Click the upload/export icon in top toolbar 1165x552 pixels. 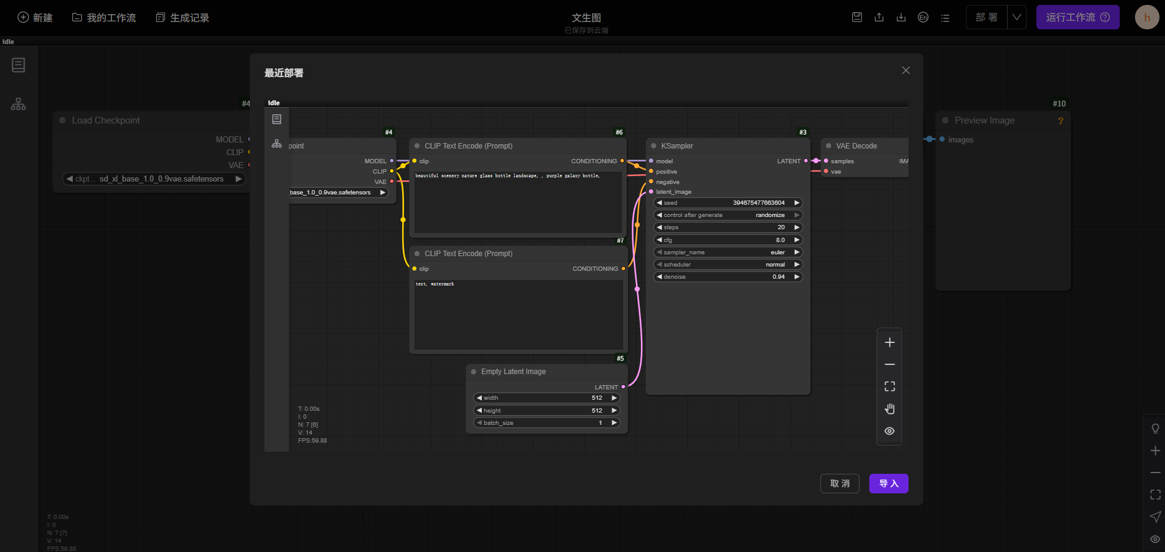[879, 17]
